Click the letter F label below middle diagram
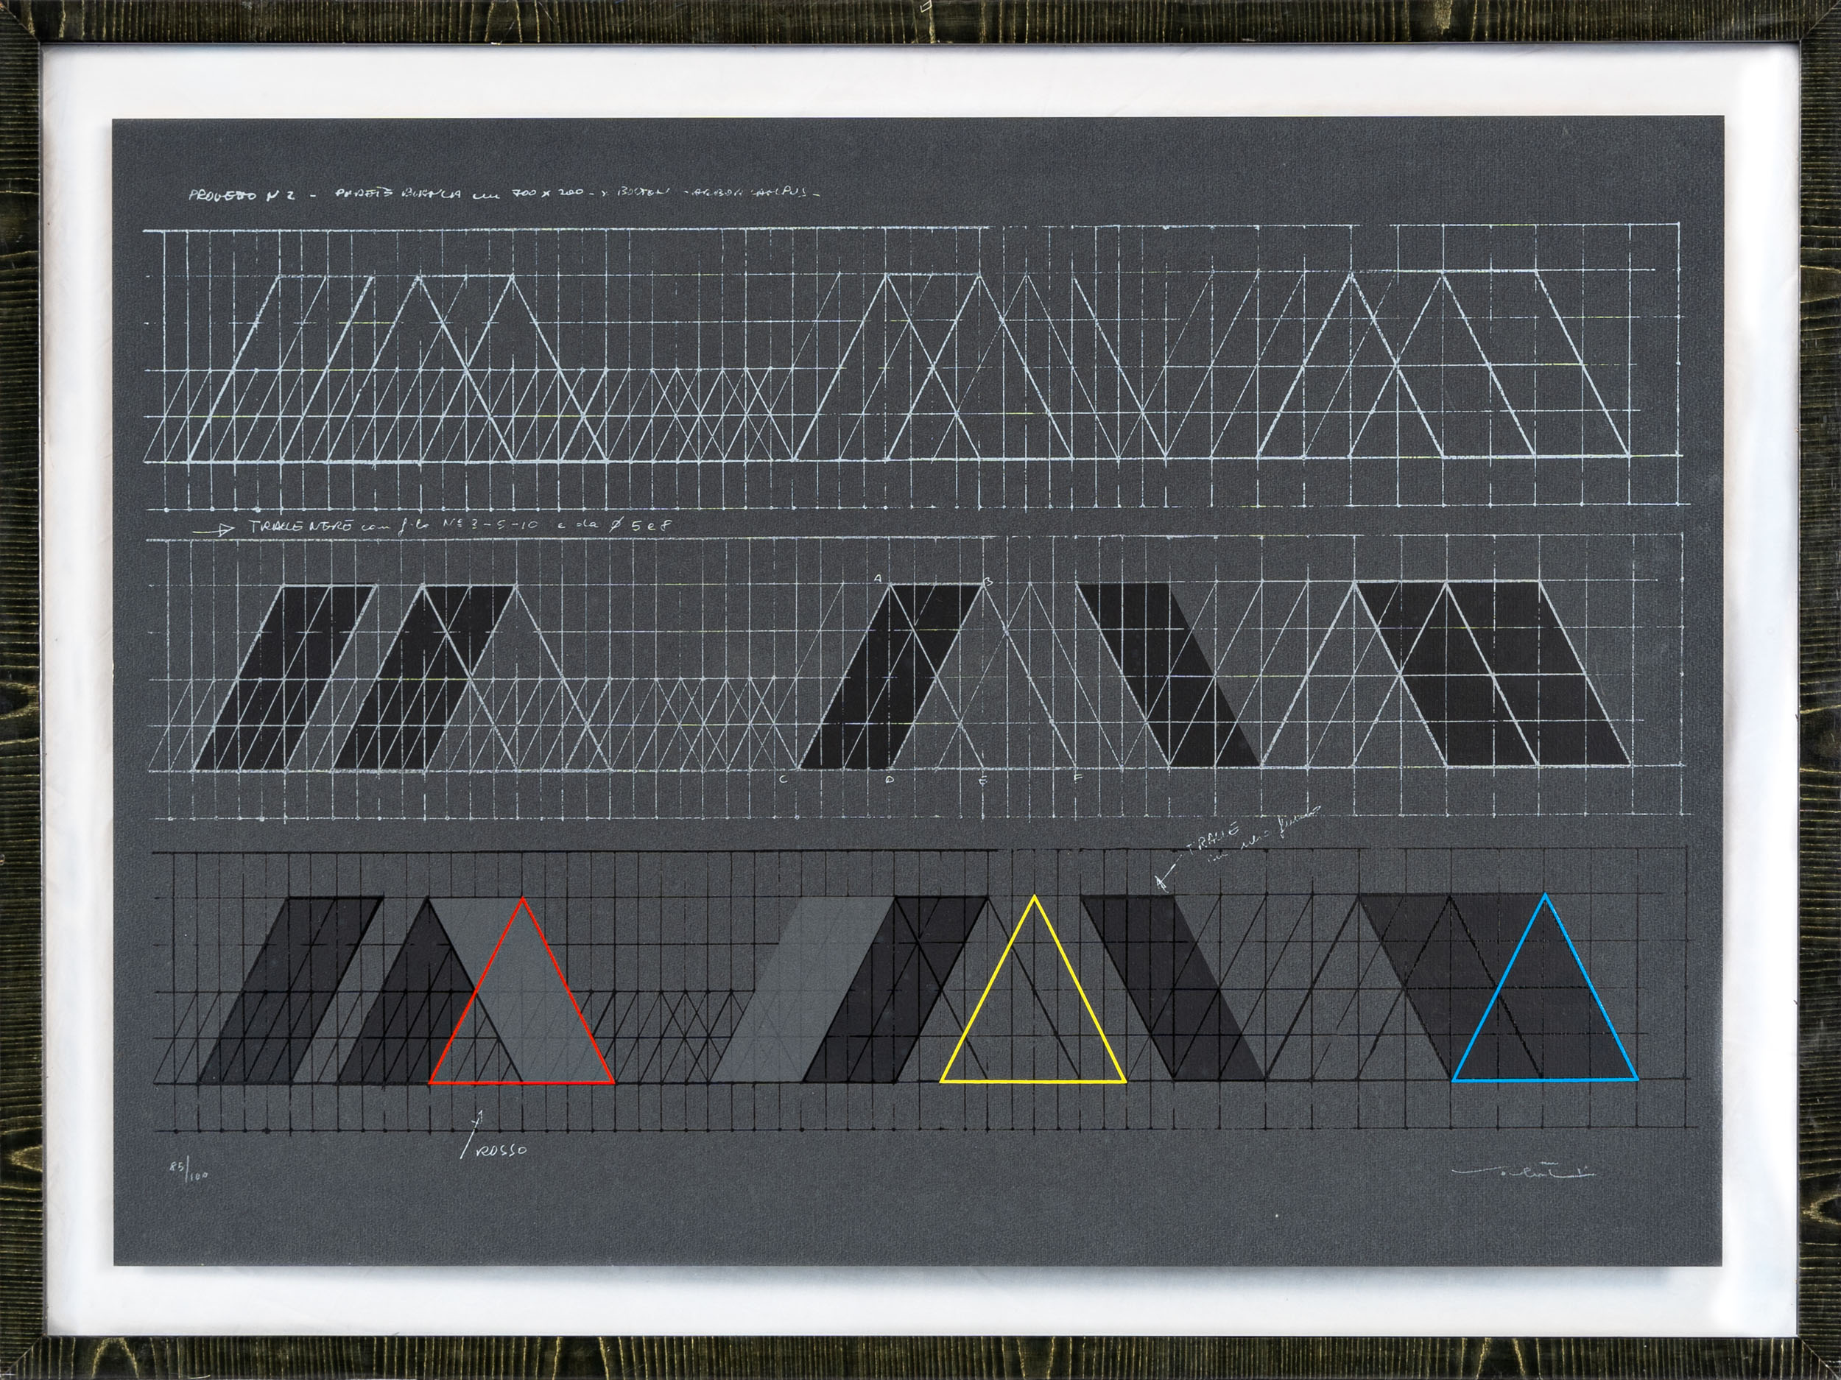 (x=1078, y=779)
